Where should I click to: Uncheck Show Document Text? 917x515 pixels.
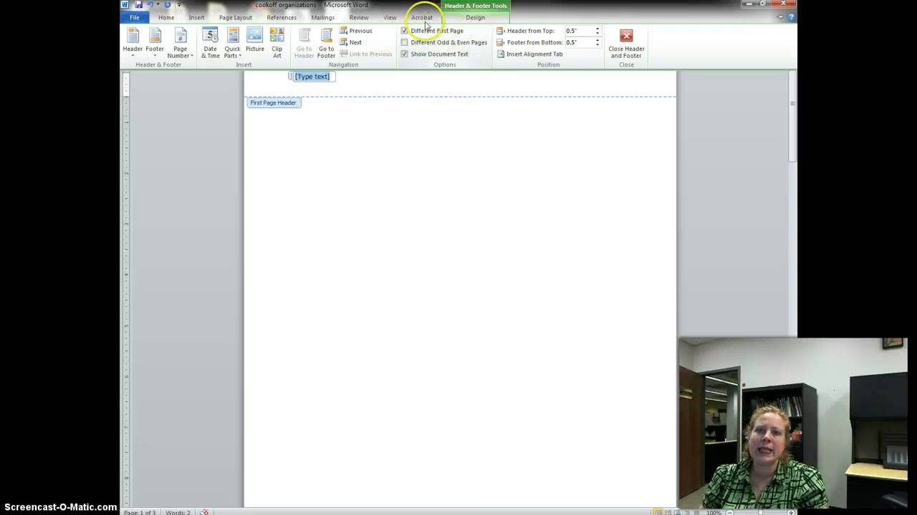click(405, 54)
